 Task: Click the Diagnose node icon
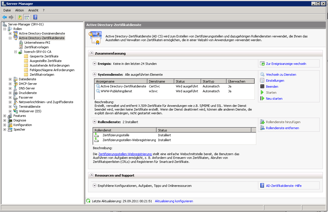pyautogui.click(x=10, y=120)
